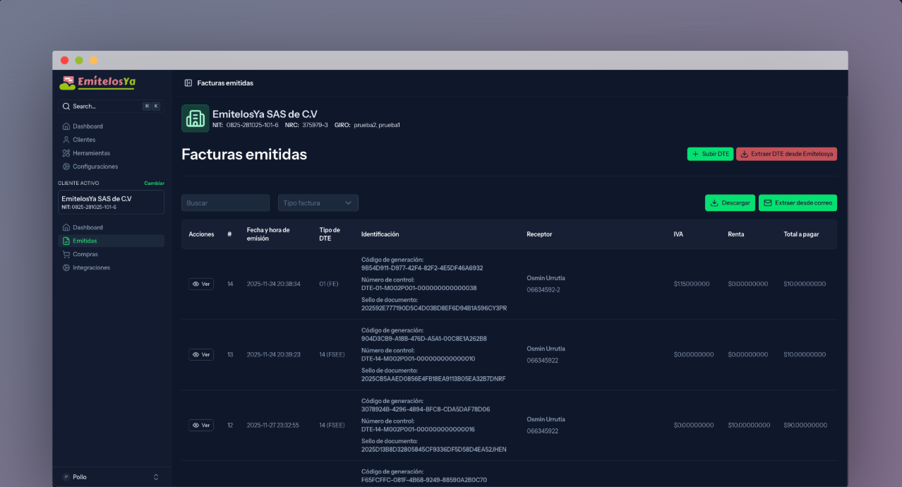Select Emitidas in client menu
902x487 pixels.
(x=85, y=241)
